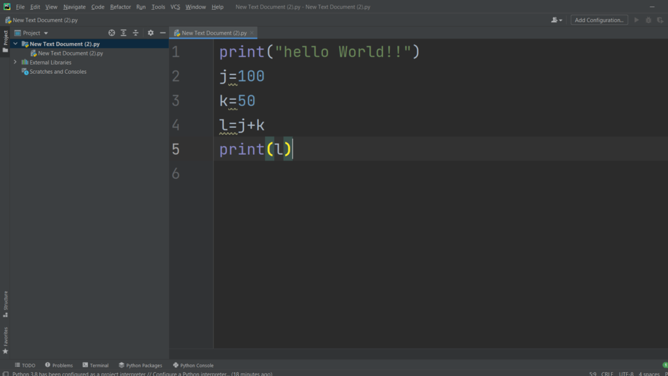Screen dimensions: 668x376
Task: Collapse the New Text Document (2).py project root
Action: tap(16, 44)
